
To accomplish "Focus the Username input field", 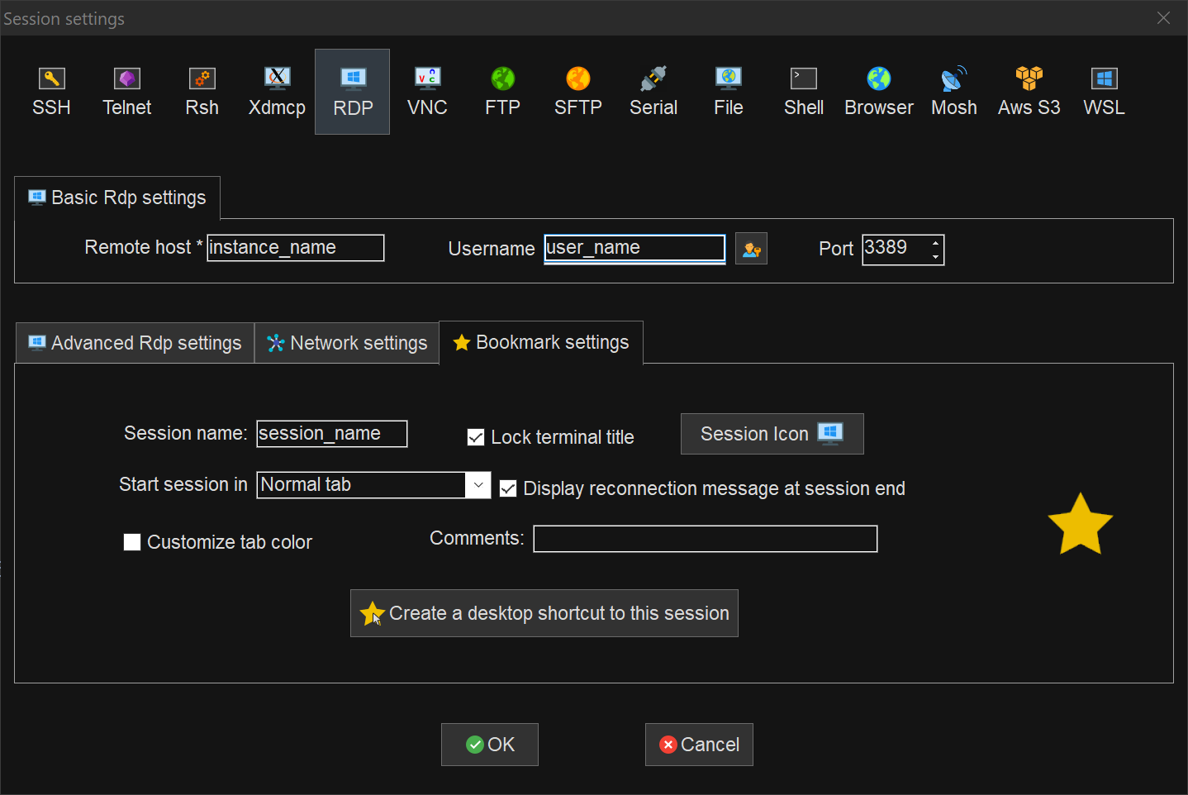I will click(x=634, y=248).
